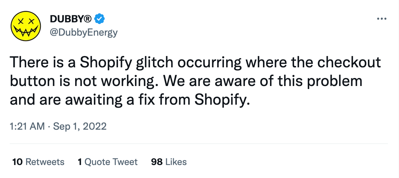
Task: Click the blue verified checkmark badge
Action: (100, 19)
